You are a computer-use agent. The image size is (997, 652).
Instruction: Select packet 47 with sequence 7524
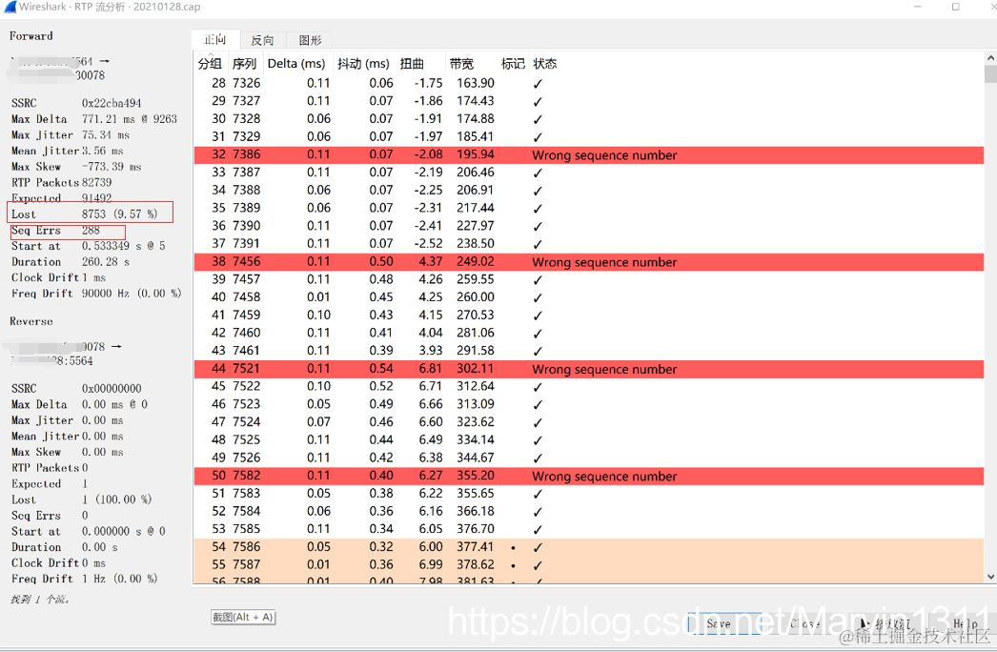pos(589,421)
